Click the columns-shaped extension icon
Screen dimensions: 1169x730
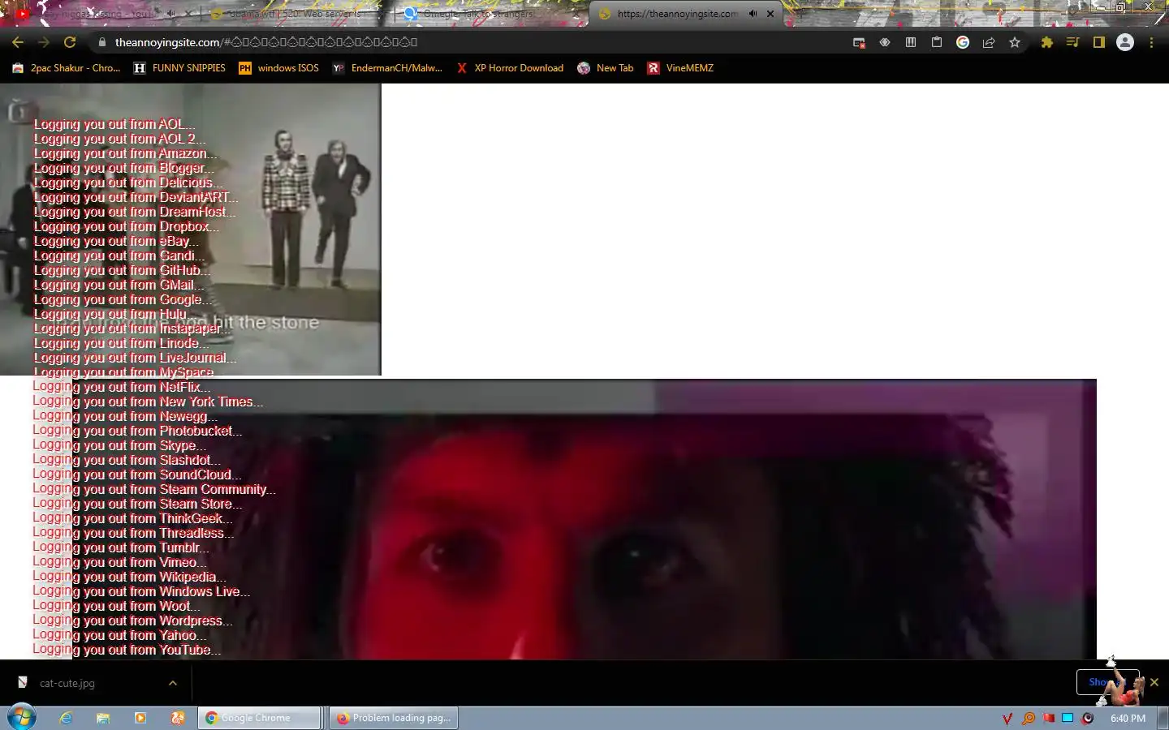[911, 42]
